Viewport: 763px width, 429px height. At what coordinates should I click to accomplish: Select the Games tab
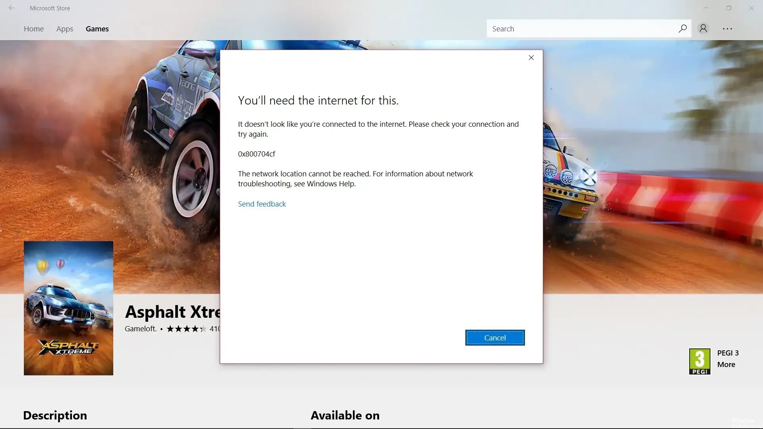pos(97,29)
